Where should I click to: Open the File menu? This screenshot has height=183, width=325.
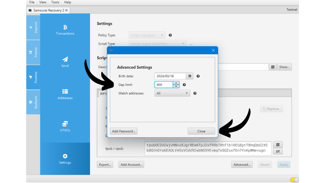pyautogui.click(x=32, y=2)
